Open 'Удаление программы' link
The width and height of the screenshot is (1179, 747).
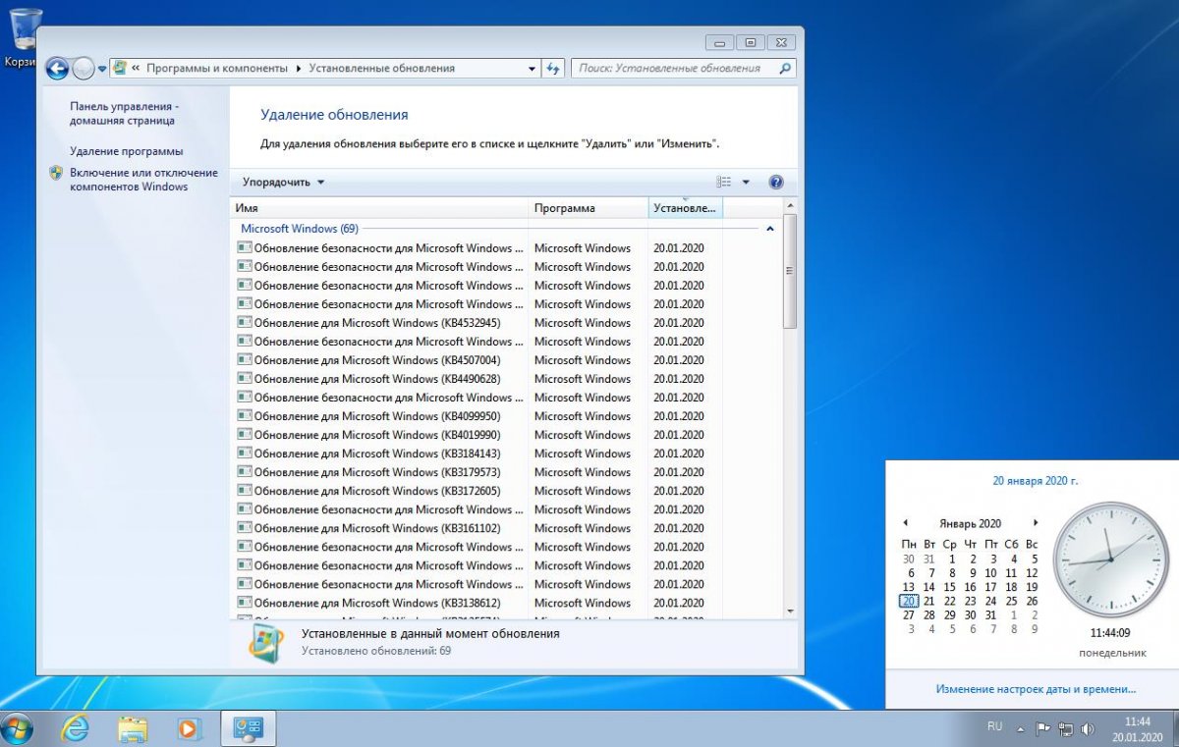click(126, 151)
